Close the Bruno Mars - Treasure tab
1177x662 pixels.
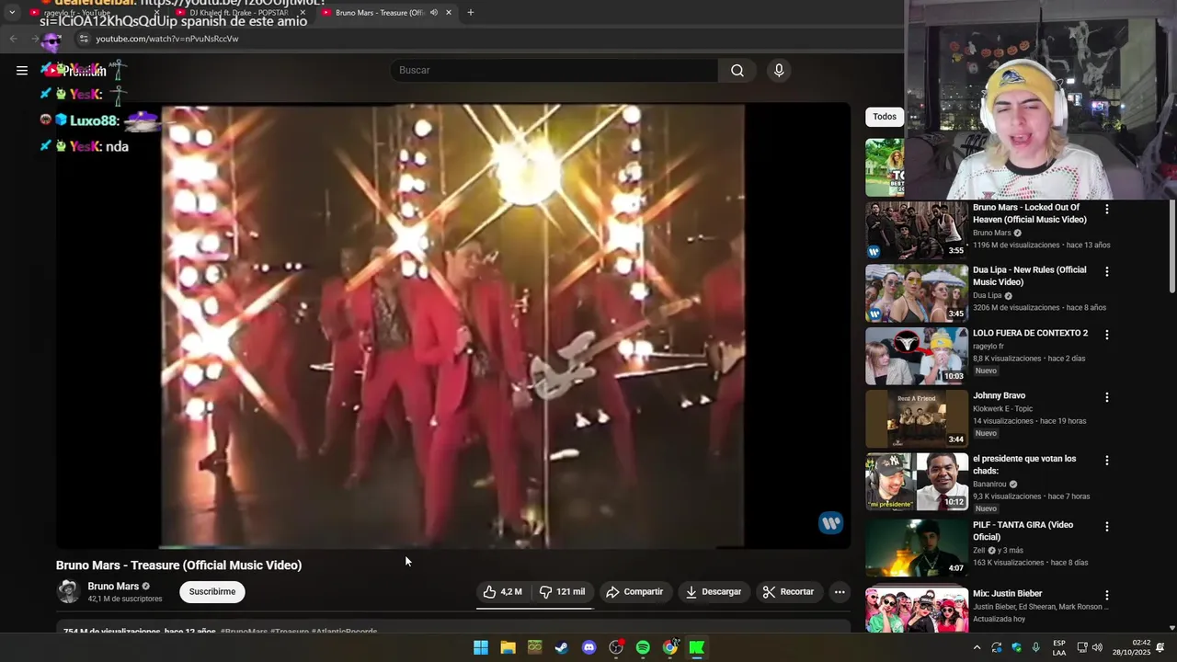(449, 13)
